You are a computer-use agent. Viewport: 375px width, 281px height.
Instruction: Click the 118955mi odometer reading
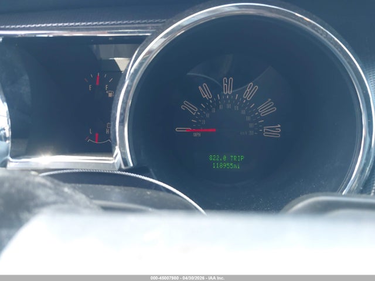226,166
